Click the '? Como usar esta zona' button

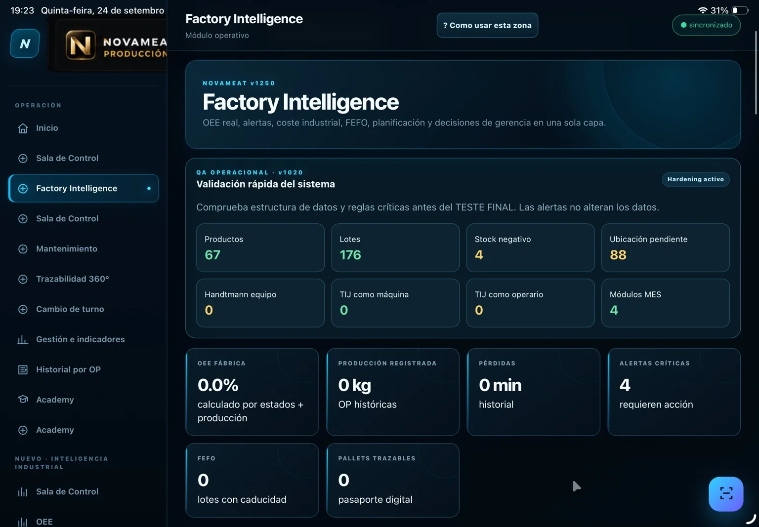click(487, 25)
